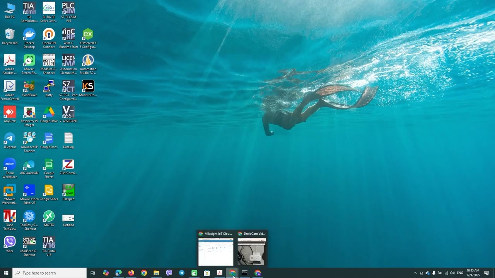Viewport: 495px width, 278px height.
Task: Select the Viber shortcut on the desktop
Action: point(10,244)
